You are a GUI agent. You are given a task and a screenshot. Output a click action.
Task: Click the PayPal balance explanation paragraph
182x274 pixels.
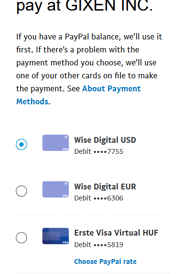(89, 69)
